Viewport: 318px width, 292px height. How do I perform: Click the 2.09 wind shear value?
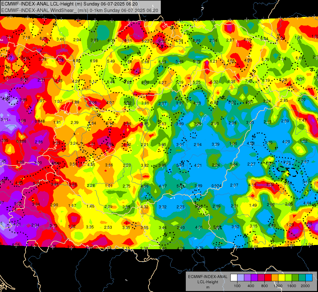coord(108,207)
